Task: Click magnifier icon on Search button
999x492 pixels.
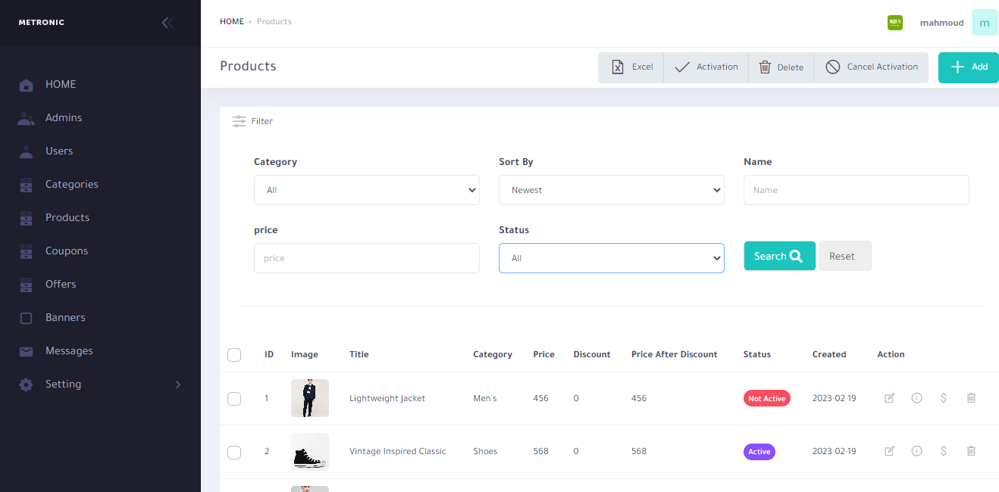Action: (796, 257)
